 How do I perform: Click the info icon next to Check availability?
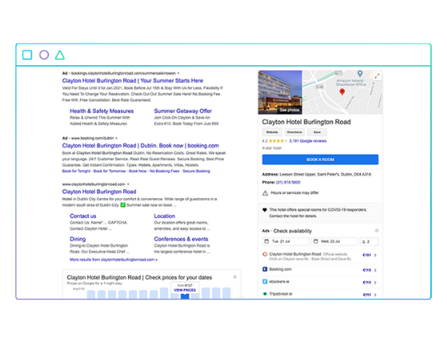(377, 230)
